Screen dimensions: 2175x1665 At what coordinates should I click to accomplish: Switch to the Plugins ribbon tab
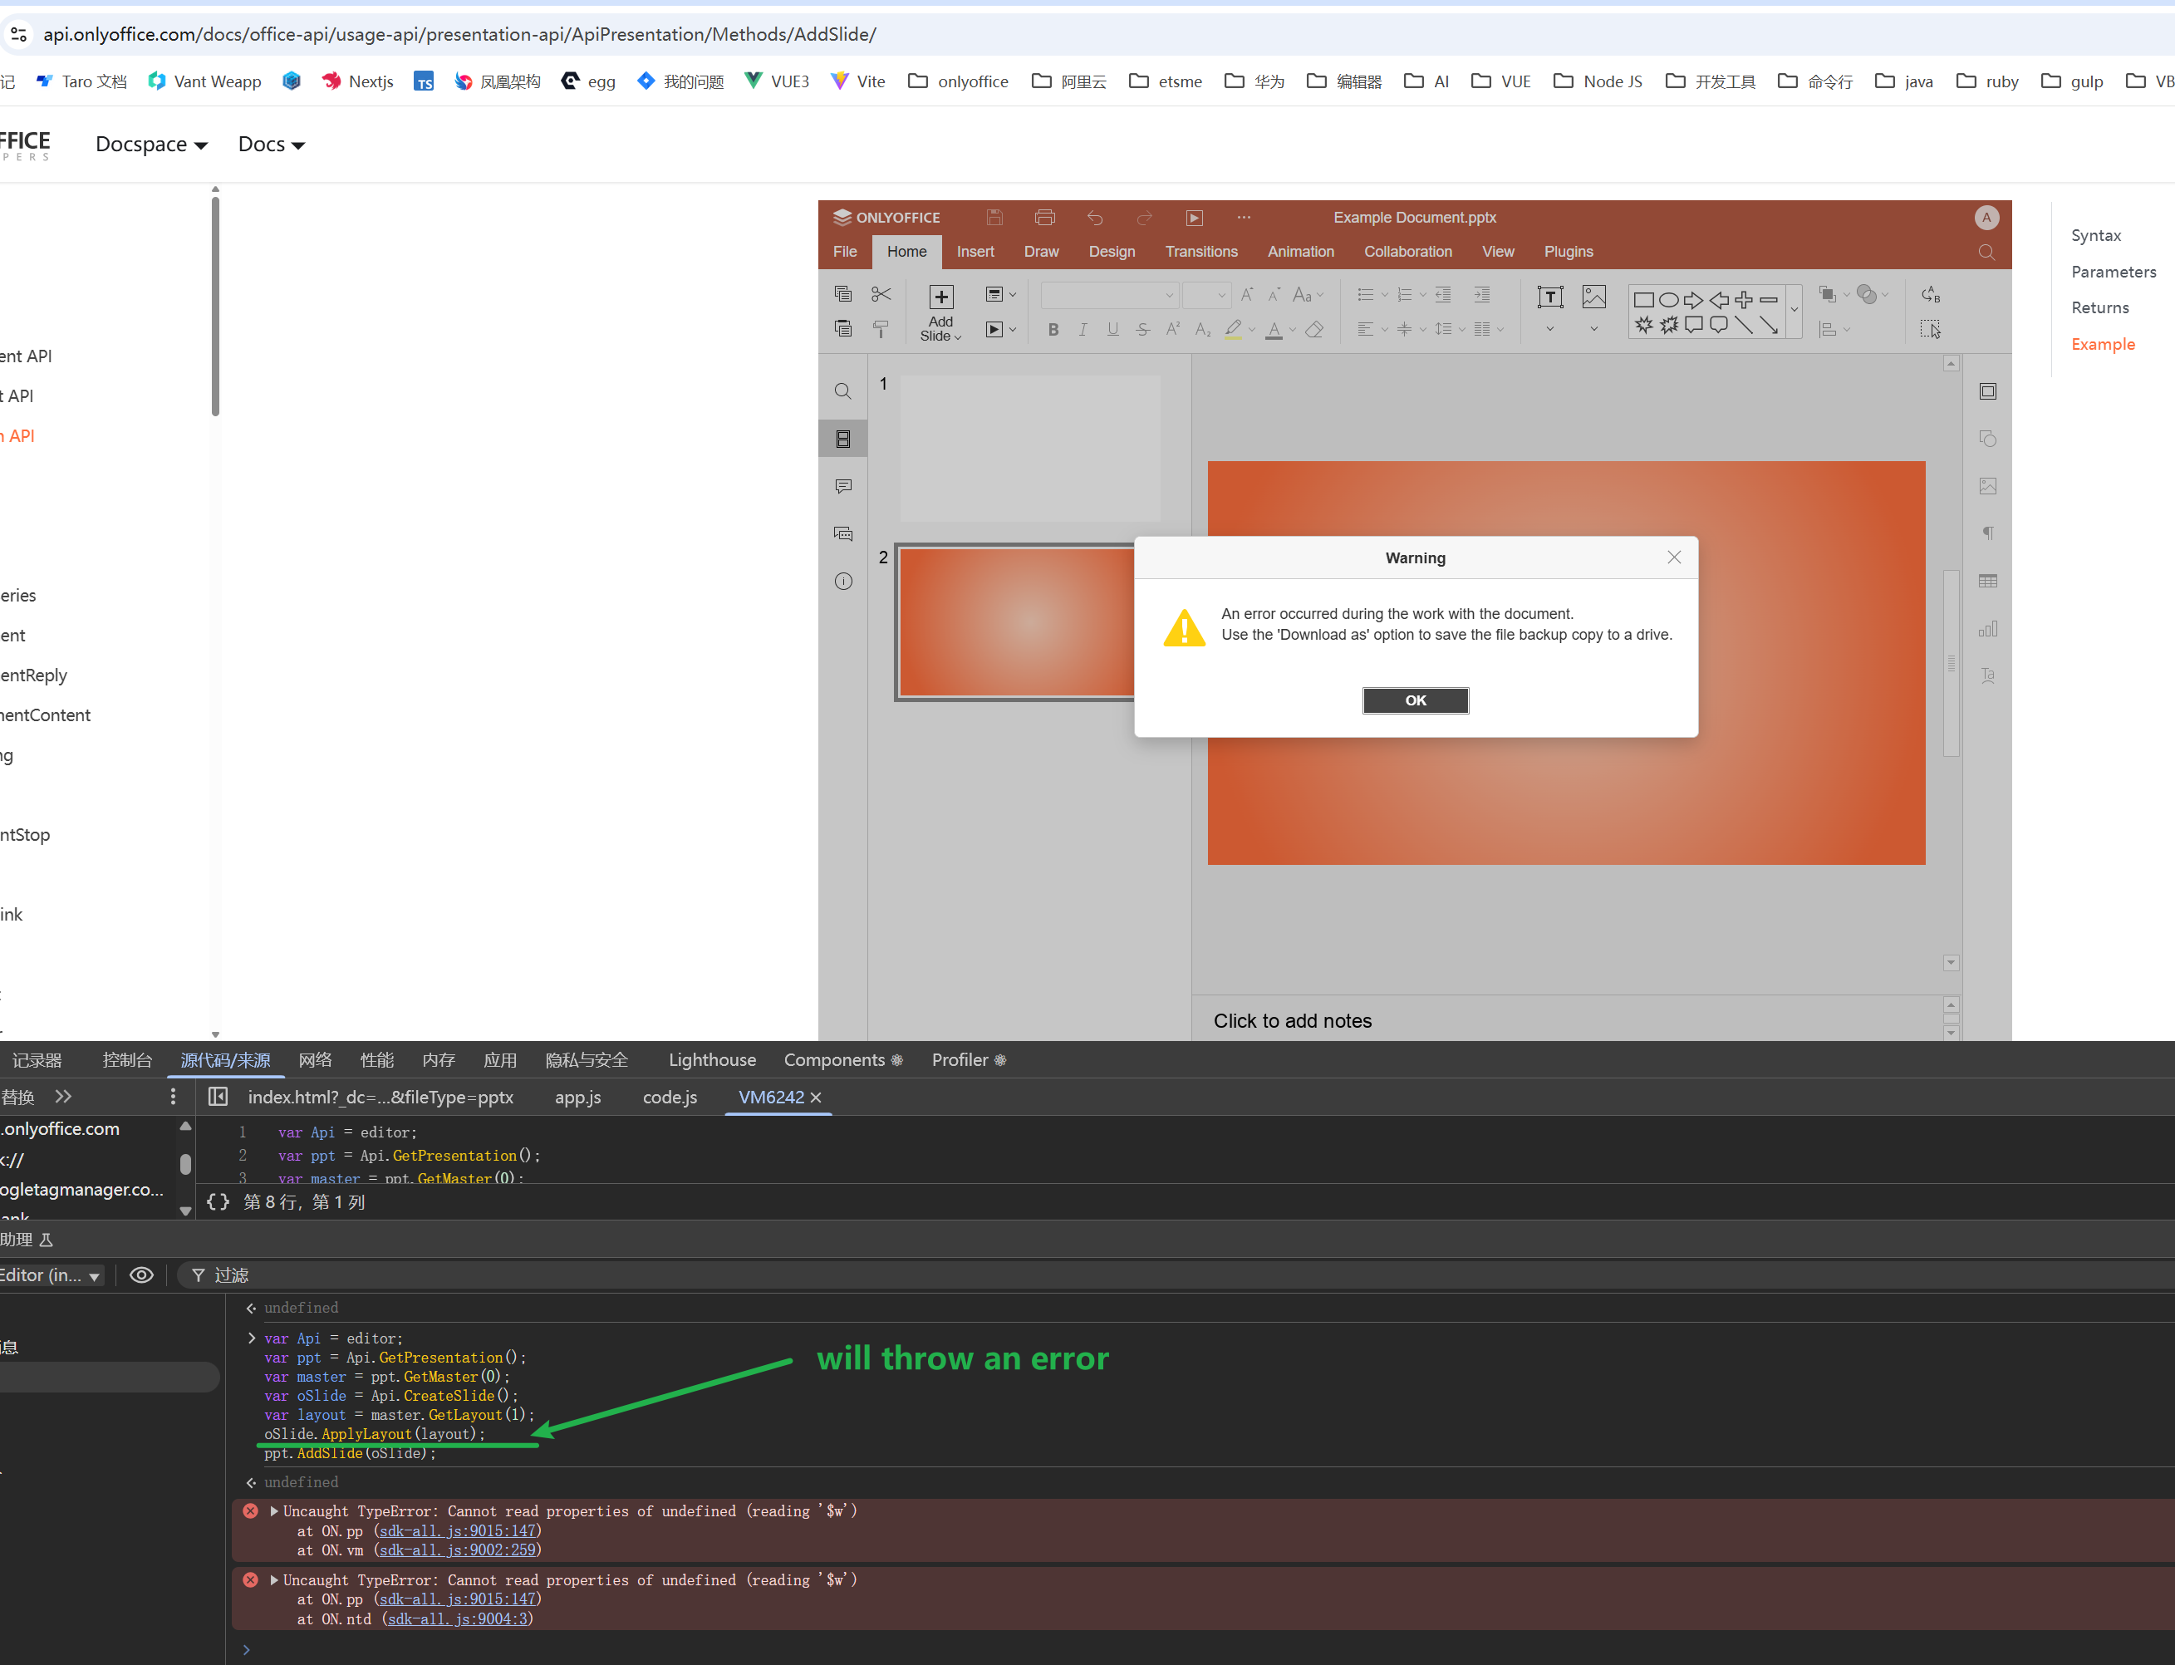[1569, 252]
